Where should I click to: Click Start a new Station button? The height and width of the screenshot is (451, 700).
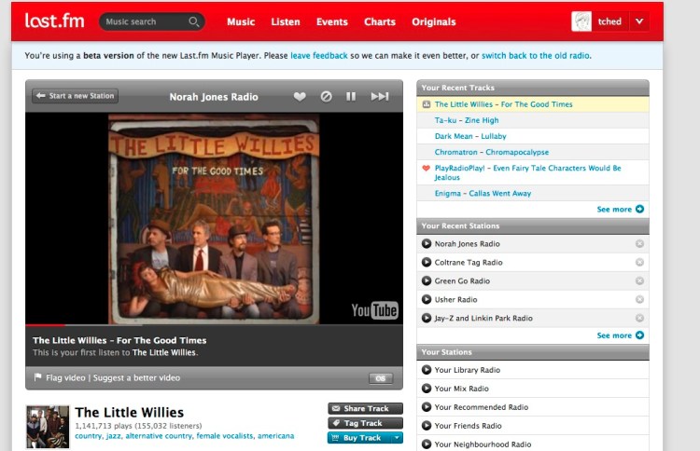point(75,96)
